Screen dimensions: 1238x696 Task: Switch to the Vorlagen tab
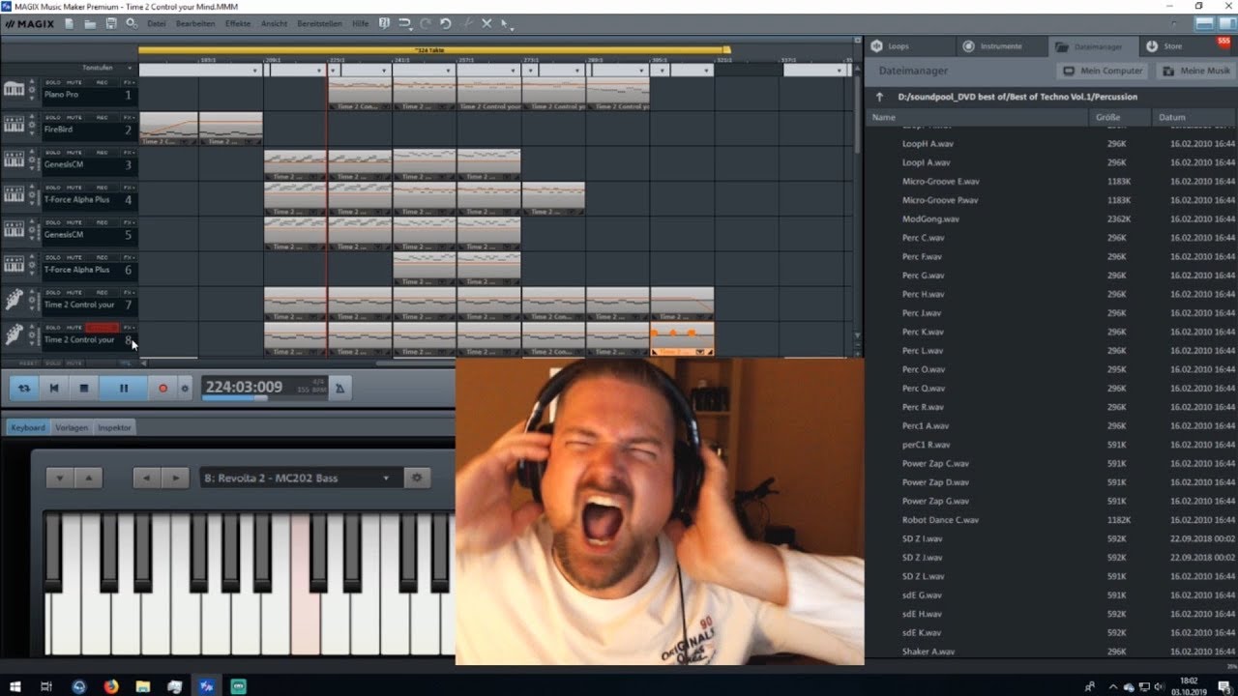point(72,427)
